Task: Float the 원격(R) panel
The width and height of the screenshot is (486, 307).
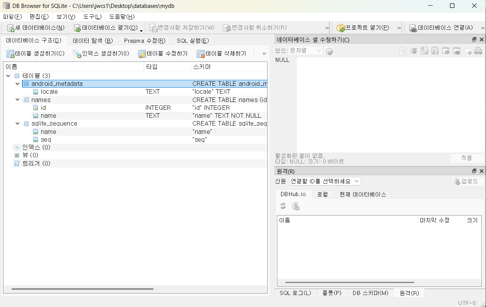Action: [474, 171]
